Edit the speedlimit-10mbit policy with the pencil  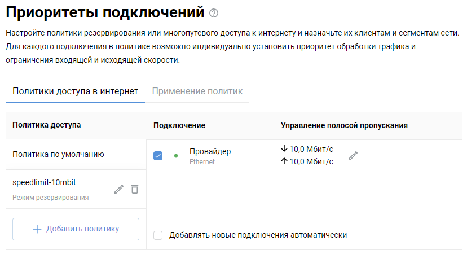[x=118, y=189]
